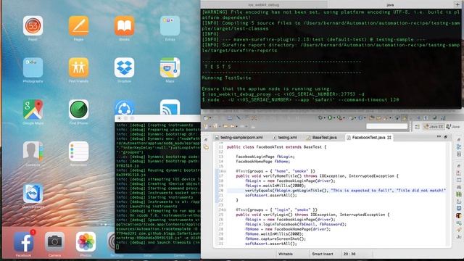The height and width of the screenshot is (261, 464).
Task: Open the Run configurations dropdown arrow
Action: coord(334,118)
